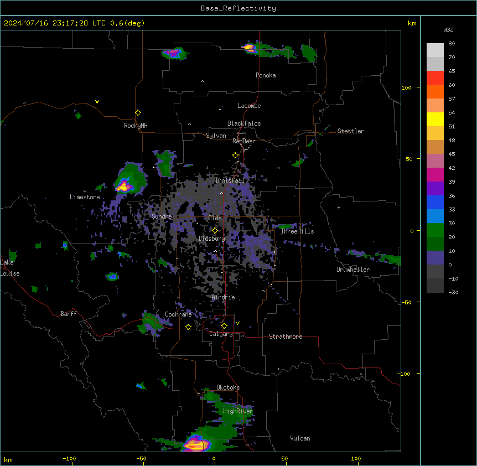The image size is (477, 466).
Task: Click the 65 value in dBZ legend
Action: point(452,71)
